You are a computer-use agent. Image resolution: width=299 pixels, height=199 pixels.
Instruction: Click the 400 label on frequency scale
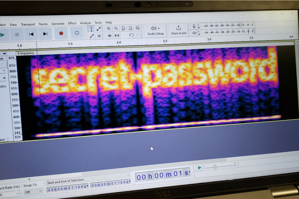(x=16, y=117)
